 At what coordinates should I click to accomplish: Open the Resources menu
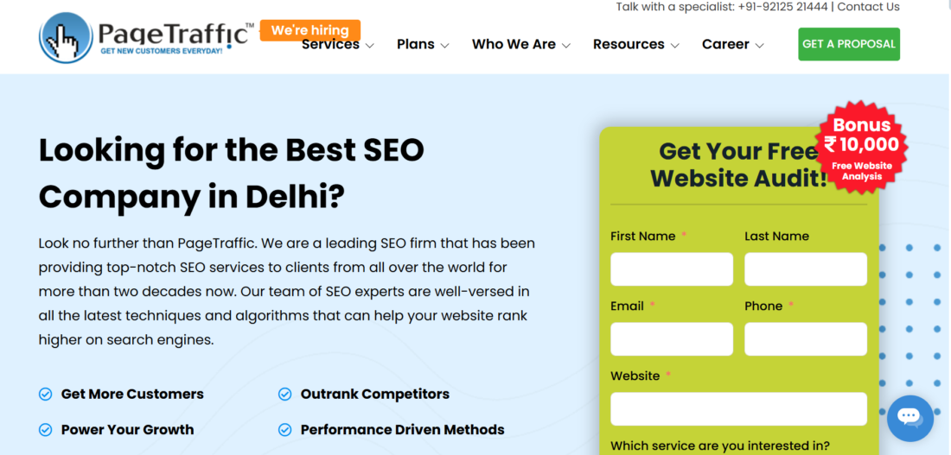tap(635, 45)
